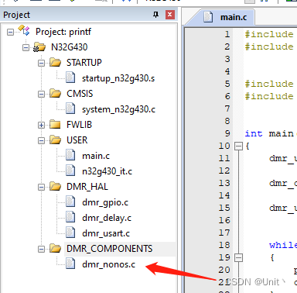Select the FWLIB group label

point(79,125)
